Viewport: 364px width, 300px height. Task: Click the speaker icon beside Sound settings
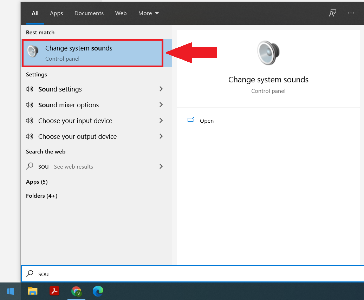click(30, 89)
